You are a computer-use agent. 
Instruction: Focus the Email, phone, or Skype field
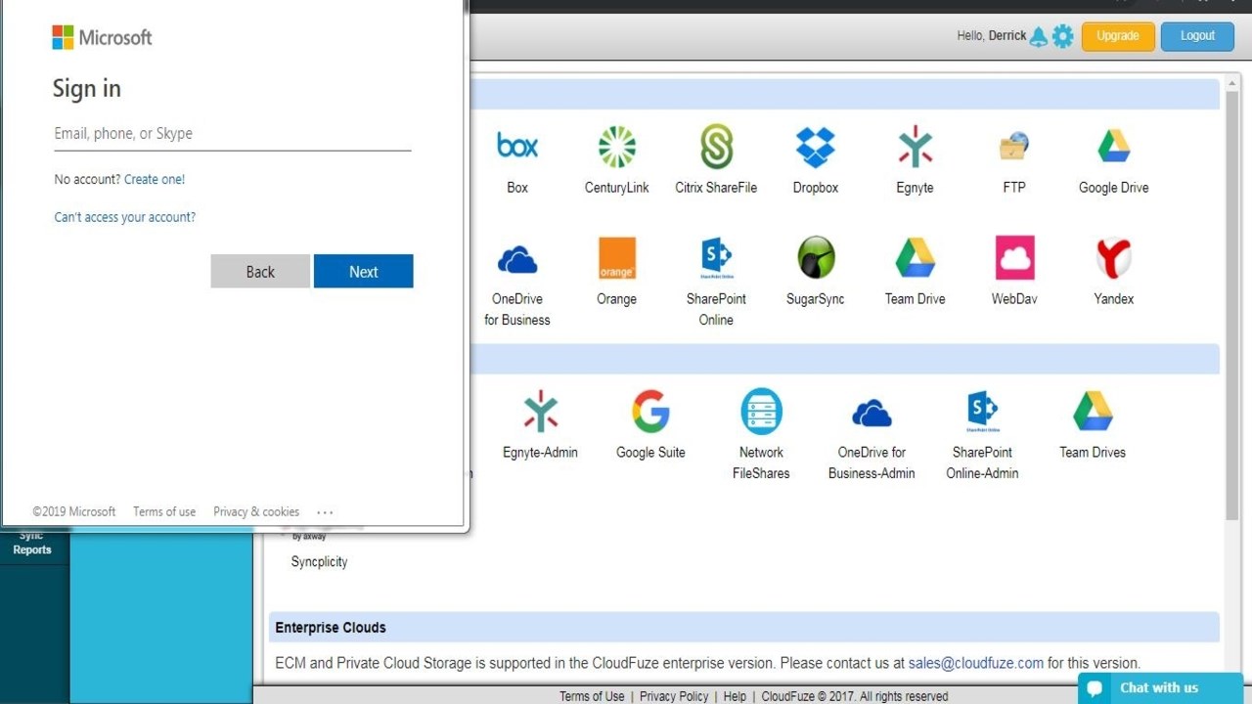tap(232, 134)
